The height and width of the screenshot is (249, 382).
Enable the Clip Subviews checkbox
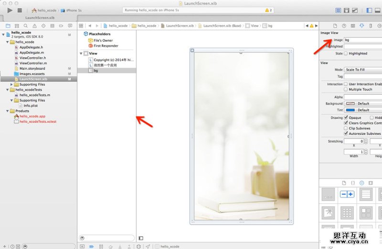[346, 128]
